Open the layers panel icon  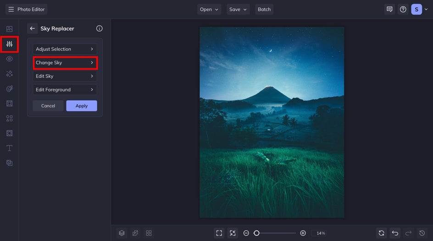tap(122, 233)
